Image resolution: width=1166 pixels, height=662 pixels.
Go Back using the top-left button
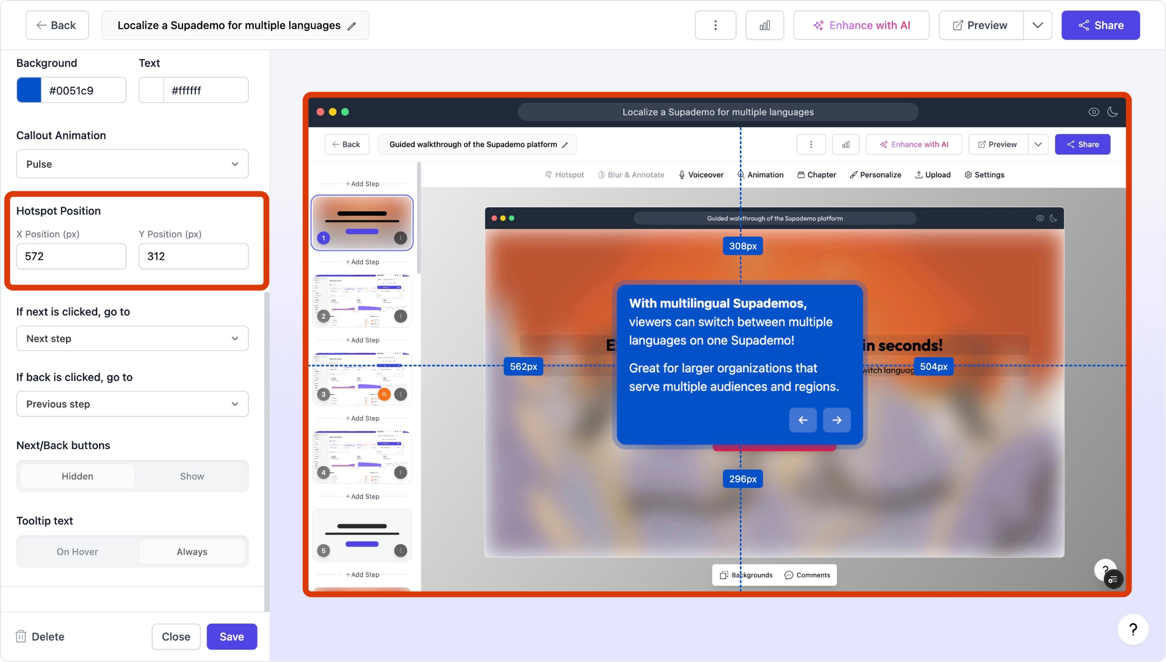tap(57, 25)
